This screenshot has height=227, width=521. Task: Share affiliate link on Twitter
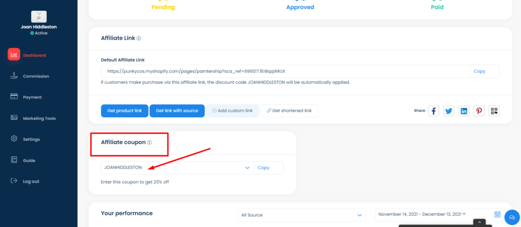(x=449, y=111)
